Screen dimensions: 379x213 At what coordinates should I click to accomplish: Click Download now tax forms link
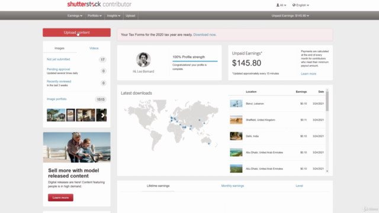tap(204, 35)
